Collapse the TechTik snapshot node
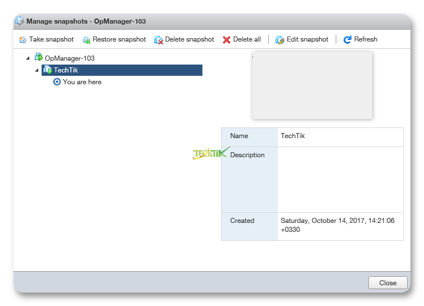Image resolution: width=424 pixels, height=306 pixels. click(x=37, y=70)
